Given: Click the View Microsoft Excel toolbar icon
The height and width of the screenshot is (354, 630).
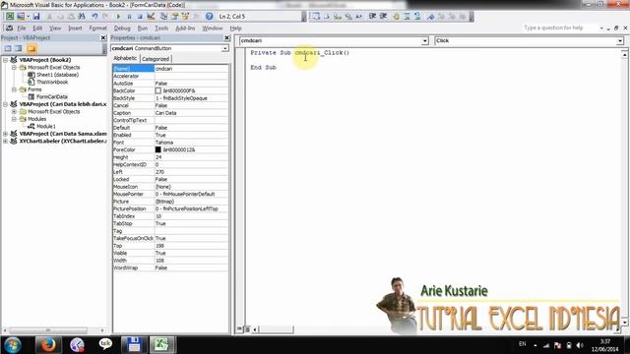Looking at the screenshot, I should pos(10,17).
